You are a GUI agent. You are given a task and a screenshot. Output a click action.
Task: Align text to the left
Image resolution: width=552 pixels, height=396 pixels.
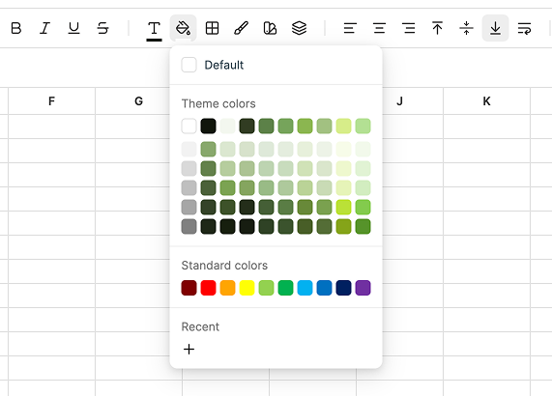tap(350, 28)
